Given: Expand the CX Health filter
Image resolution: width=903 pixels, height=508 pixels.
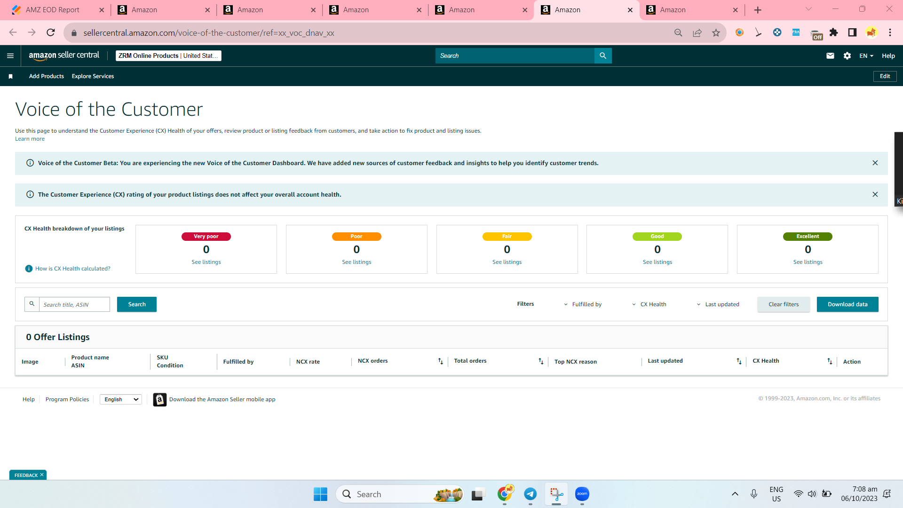Looking at the screenshot, I should coord(649,304).
